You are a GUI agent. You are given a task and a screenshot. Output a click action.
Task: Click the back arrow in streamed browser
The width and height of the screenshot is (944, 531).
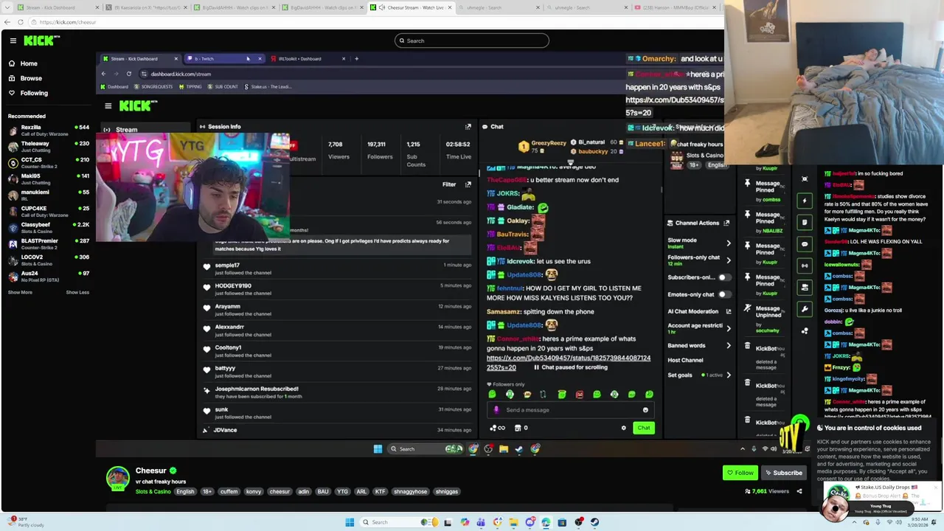(x=103, y=74)
